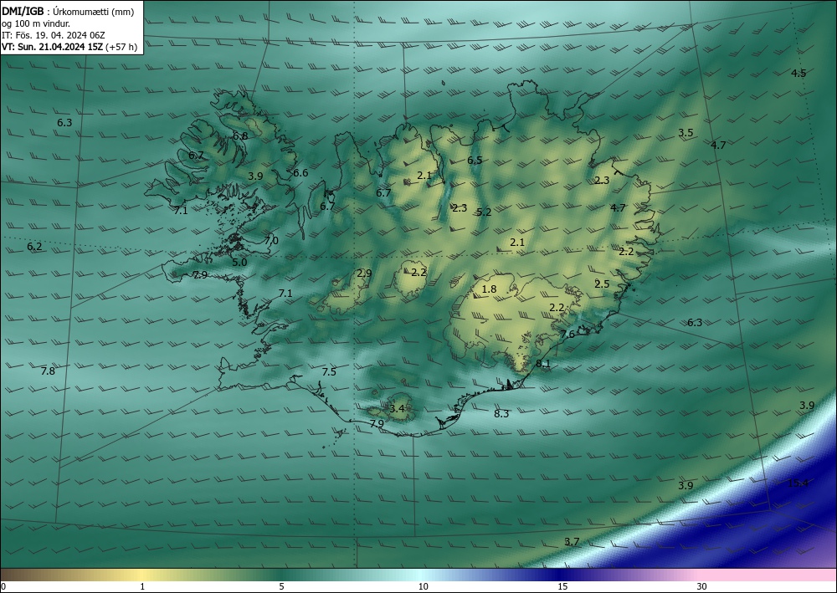Click the 6.5 map value
Viewport: 837px width, 593px height.
point(475,160)
